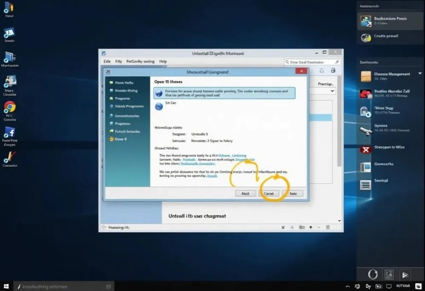Click the Chrome Management folder icon in sidebar
425x291 pixels.
coord(367,76)
